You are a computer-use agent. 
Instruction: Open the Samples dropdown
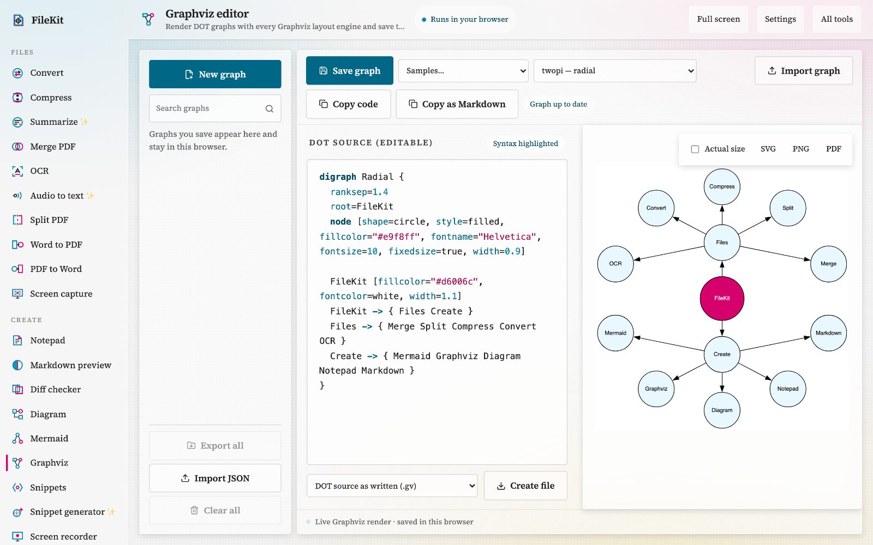pyautogui.click(x=463, y=71)
